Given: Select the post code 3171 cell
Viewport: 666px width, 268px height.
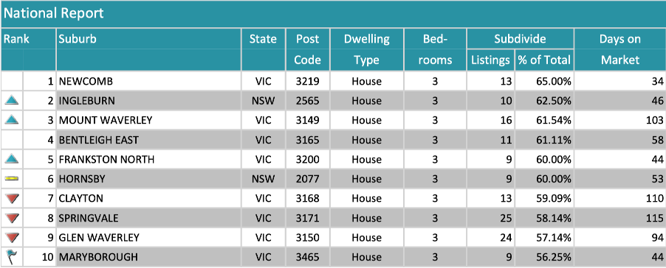Looking at the screenshot, I should tap(307, 218).
